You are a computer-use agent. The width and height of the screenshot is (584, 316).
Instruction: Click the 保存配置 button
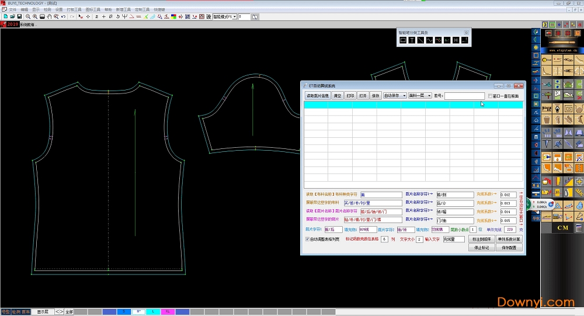click(509, 248)
